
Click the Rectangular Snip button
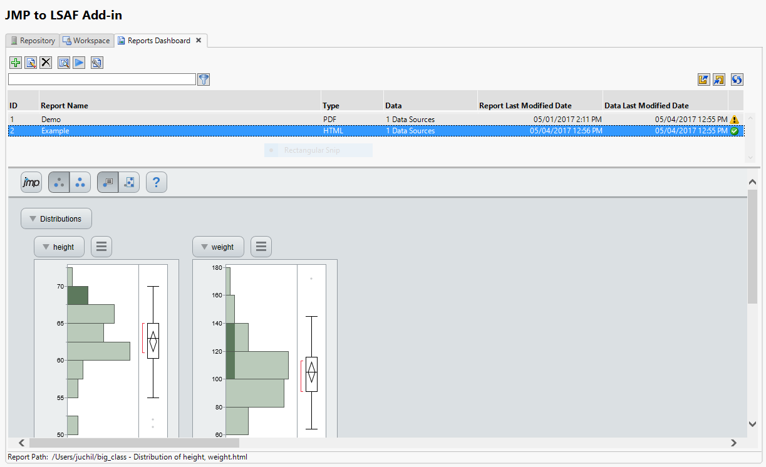point(318,150)
